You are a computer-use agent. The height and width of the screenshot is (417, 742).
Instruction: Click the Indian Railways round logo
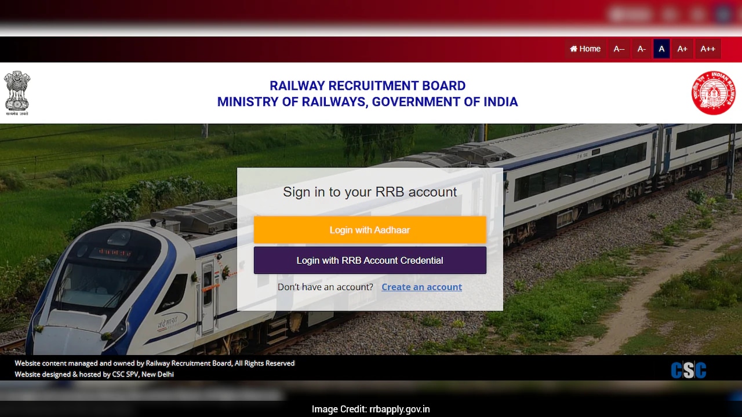713,93
